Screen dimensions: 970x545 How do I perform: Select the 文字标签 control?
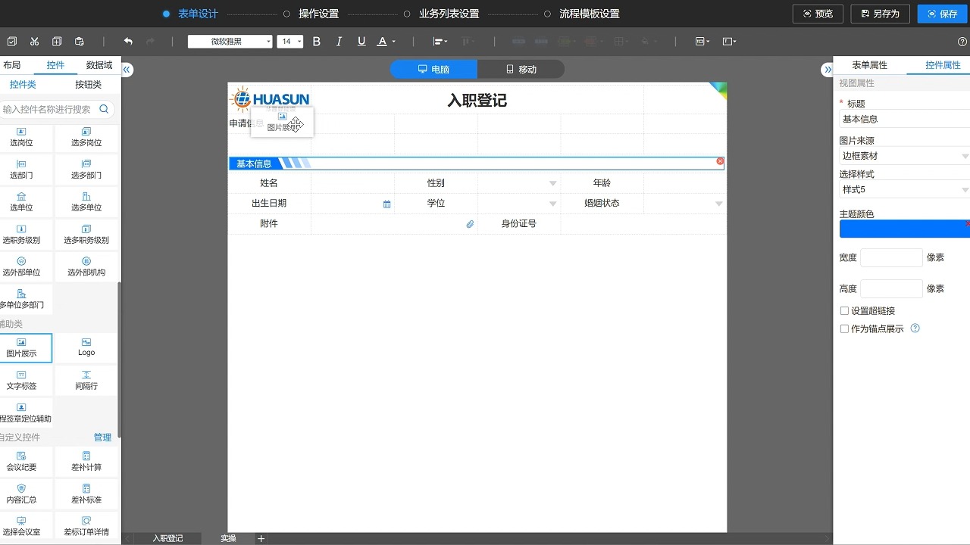click(x=21, y=381)
